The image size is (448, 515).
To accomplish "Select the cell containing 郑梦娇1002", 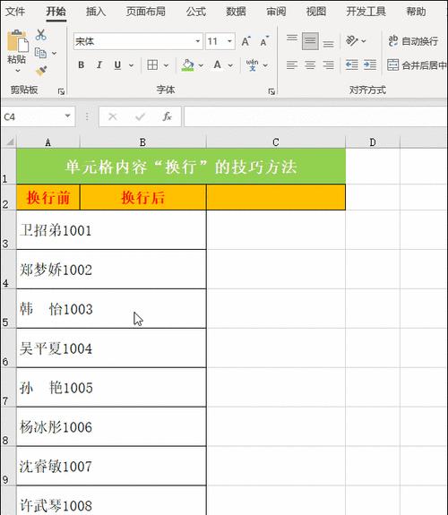I will tap(111, 270).
